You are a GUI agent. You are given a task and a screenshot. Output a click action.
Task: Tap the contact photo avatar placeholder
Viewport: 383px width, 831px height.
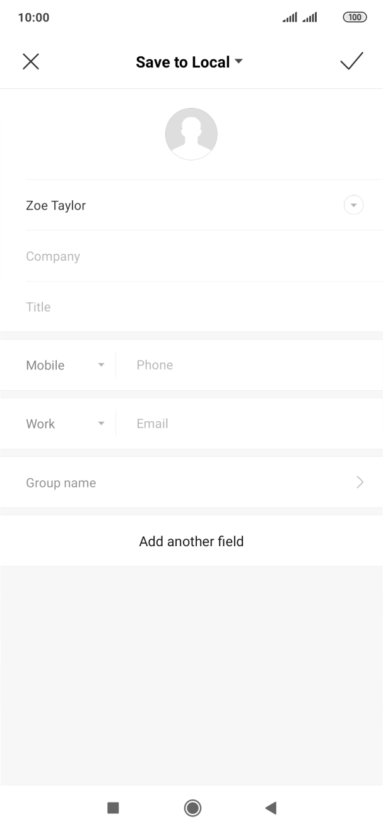click(x=191, y=134)
